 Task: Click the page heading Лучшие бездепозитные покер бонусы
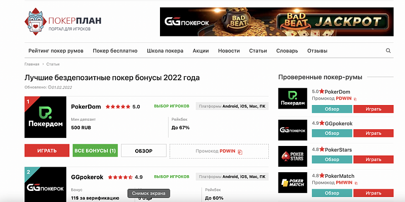point(112,78)
